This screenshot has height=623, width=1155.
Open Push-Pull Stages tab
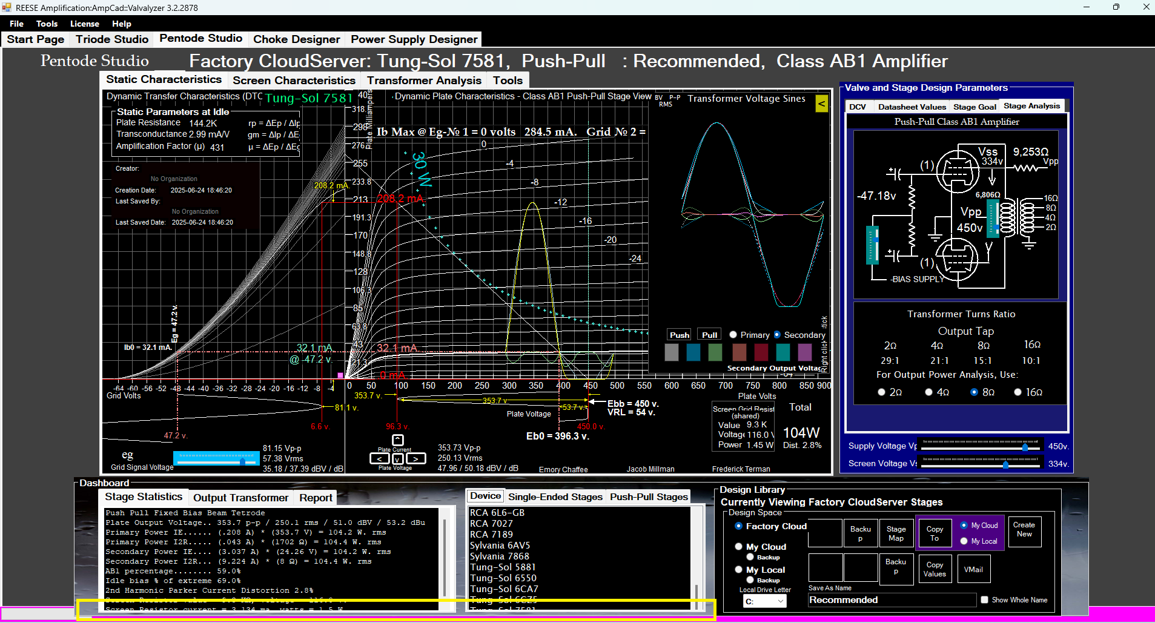tap(649, 497)
